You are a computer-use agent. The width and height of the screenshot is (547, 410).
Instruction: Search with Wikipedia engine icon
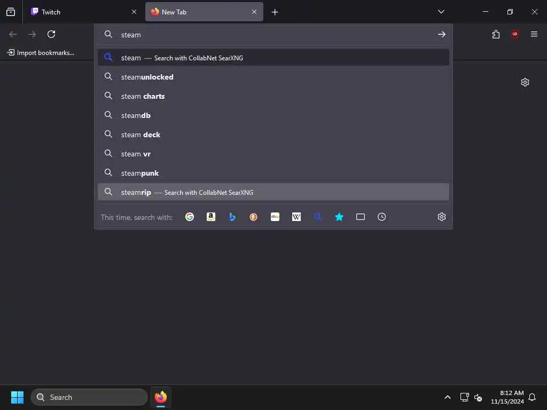[x=296, y=217]
